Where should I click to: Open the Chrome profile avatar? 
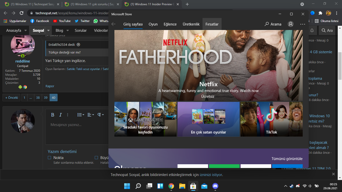pos(328,13)
